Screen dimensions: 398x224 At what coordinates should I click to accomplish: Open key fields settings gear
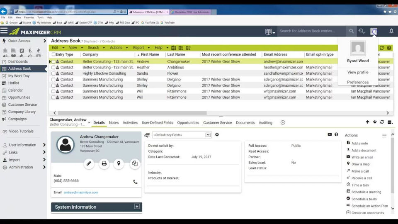click(x=217, y=134)
